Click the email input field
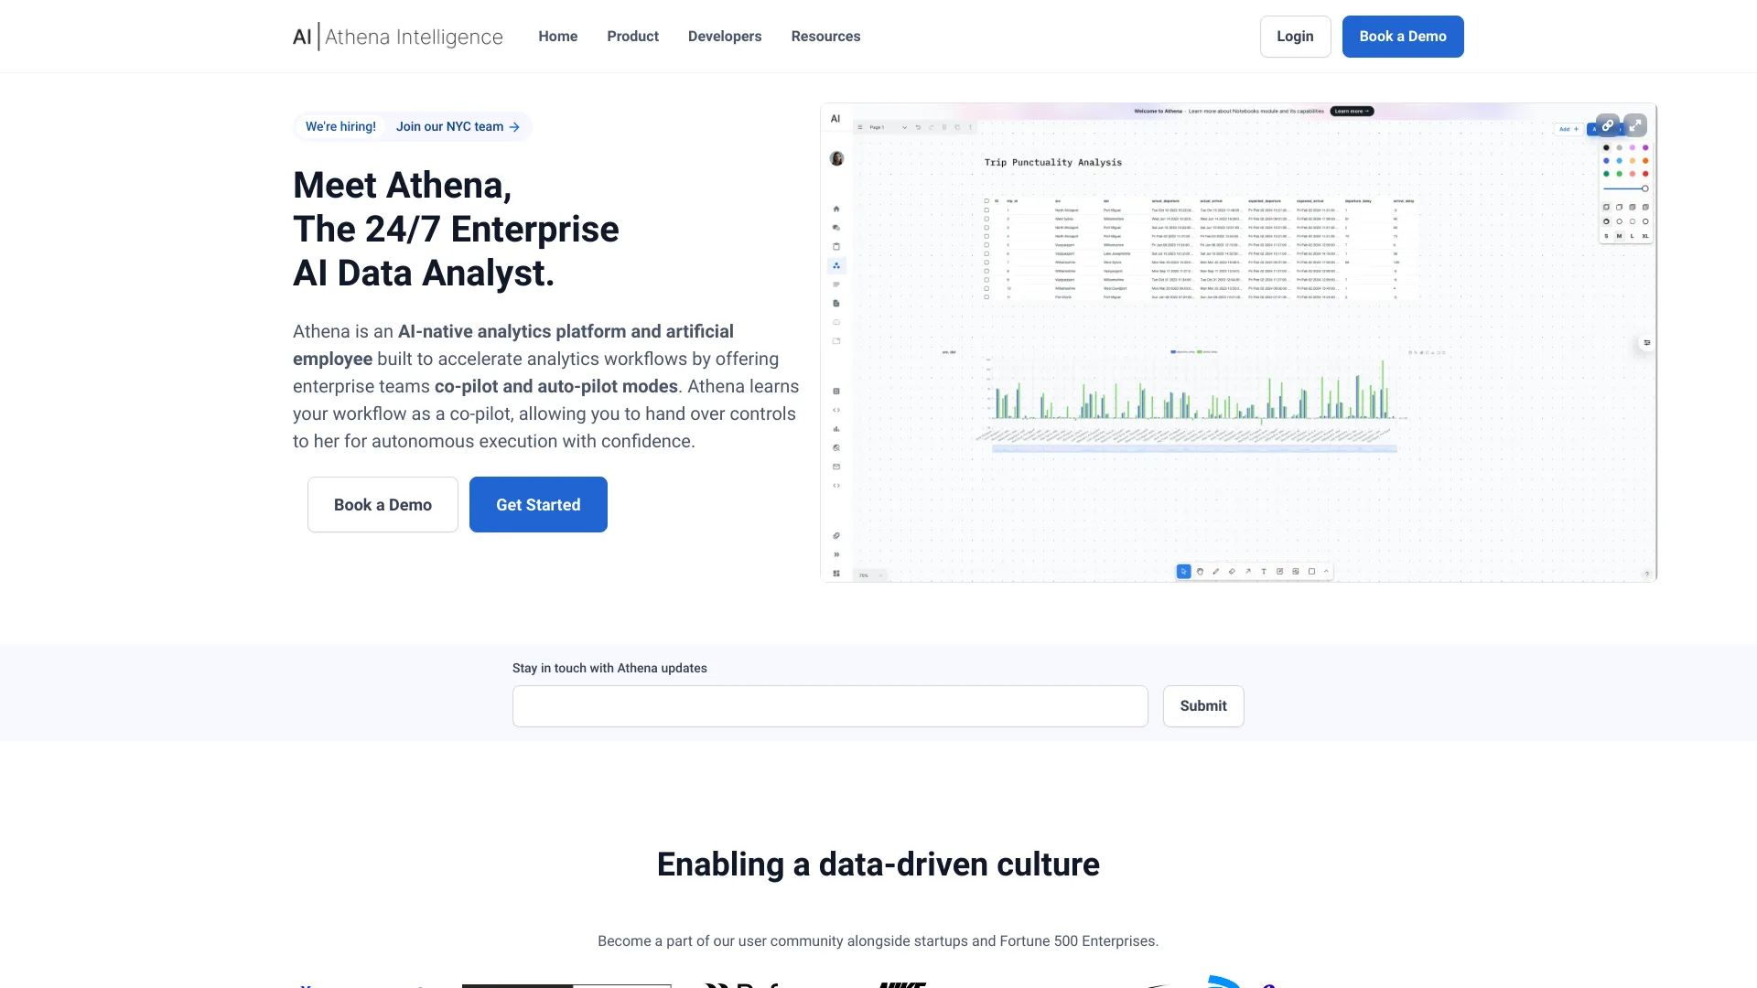1757x988 pixels. point(829,705)
